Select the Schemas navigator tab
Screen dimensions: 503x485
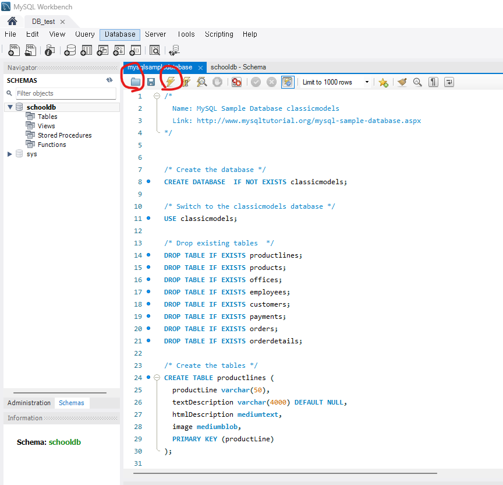pos(72,403)
